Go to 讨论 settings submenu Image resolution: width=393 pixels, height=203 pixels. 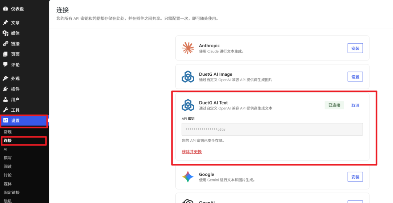(x=8, y=175)
